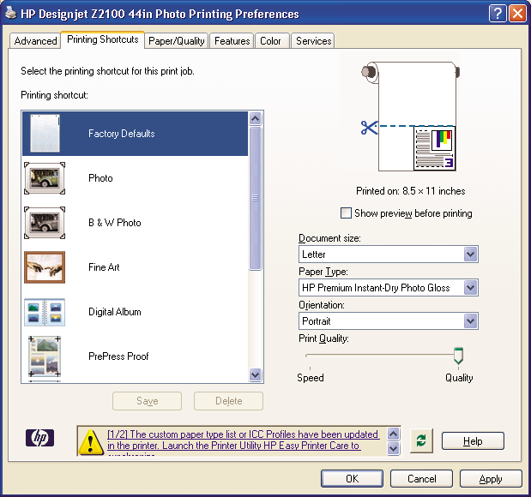Select the 'Fine Art' label
This screenshot has height=497, width=531.
click(104, 267)
